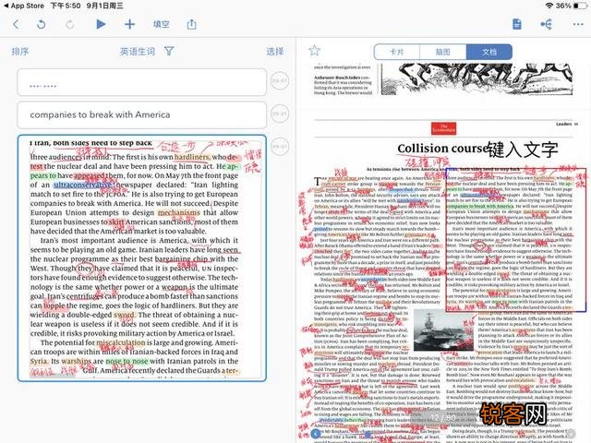Open the first card with dotted text
Viewport: 591px width, 443px height.
141,82
